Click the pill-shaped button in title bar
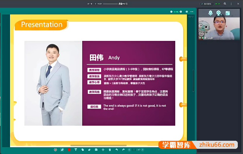 207,4
